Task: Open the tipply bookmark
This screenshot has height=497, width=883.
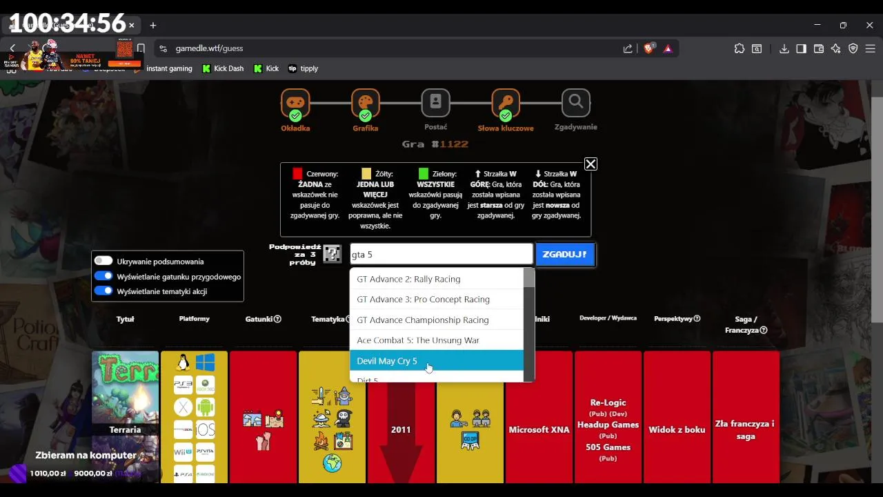Action: 303,68
